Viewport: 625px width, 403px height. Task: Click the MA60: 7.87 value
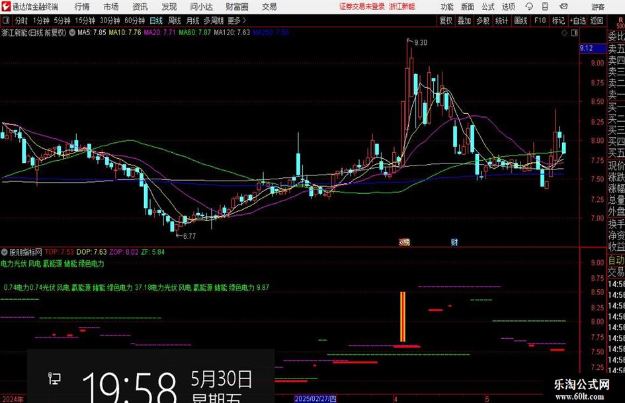click(x=194, y=32)
